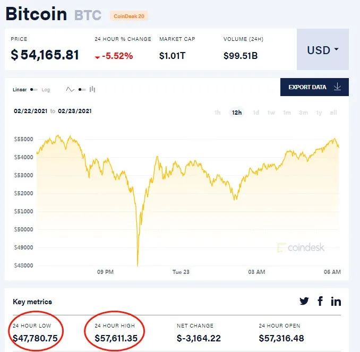Select the Log scale option
Image resolution: width=360 pixels, height=352 pixels.
pos(46,90)
